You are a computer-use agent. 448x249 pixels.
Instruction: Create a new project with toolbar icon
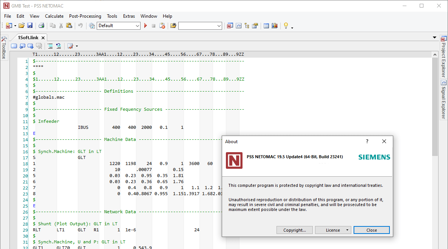(9, 26)
